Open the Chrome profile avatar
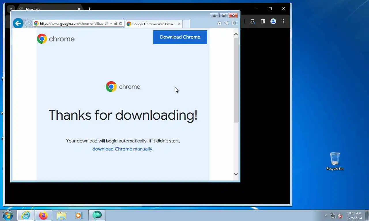Screen dimensions: 369x221 [273, 21]
